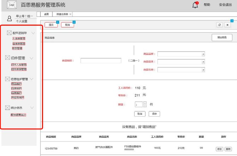Collapse the 旧件管理 menu chevron

31,58
